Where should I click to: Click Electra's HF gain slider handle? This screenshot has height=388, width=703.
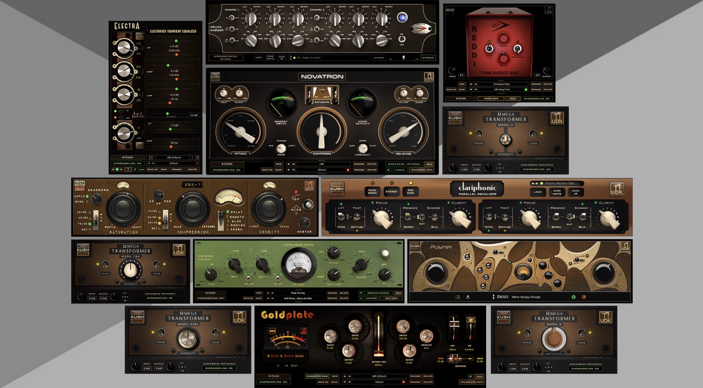[176, 42]
